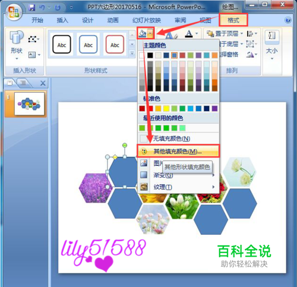Screen dimensions: 297x287
Task: Click the Text Box icon
Action: [x=34, y=55]
